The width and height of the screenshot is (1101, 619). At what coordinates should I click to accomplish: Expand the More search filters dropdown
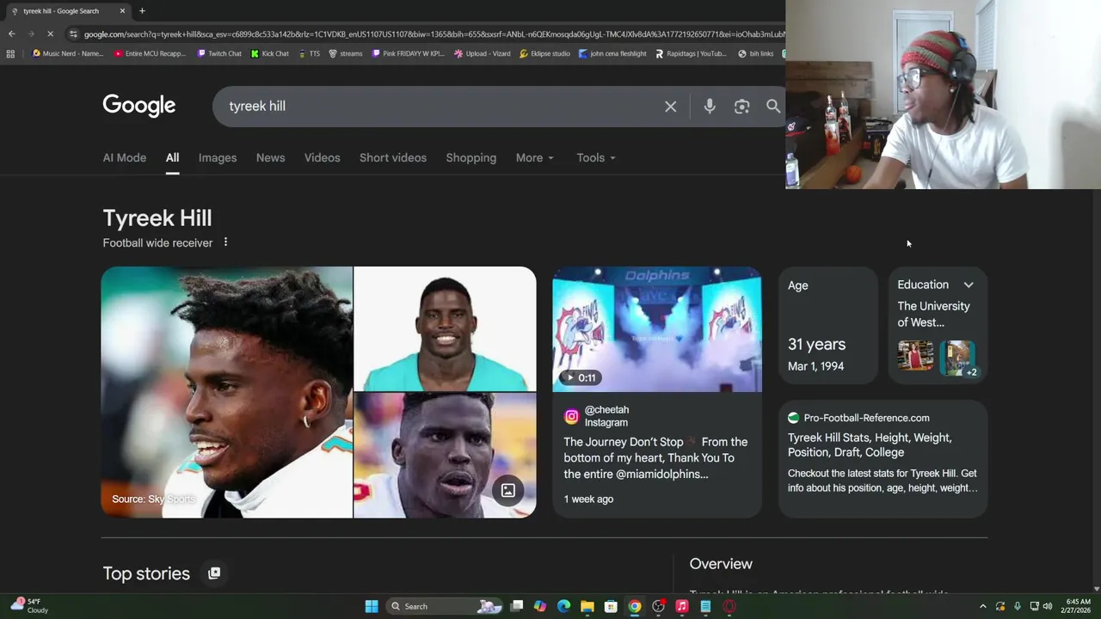pyautogui.click(x=535, y=157)
